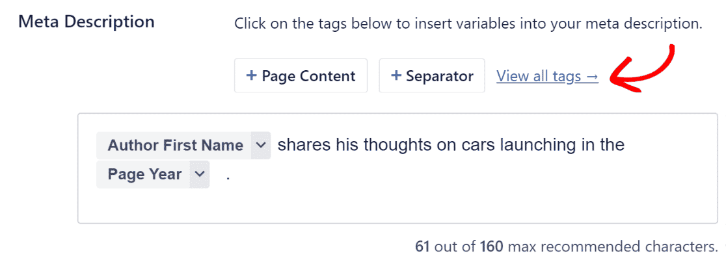The height and width of the screenshot is (260, 726).
Task: Click the tag insertion instruction text
Action: click(468, 24)
